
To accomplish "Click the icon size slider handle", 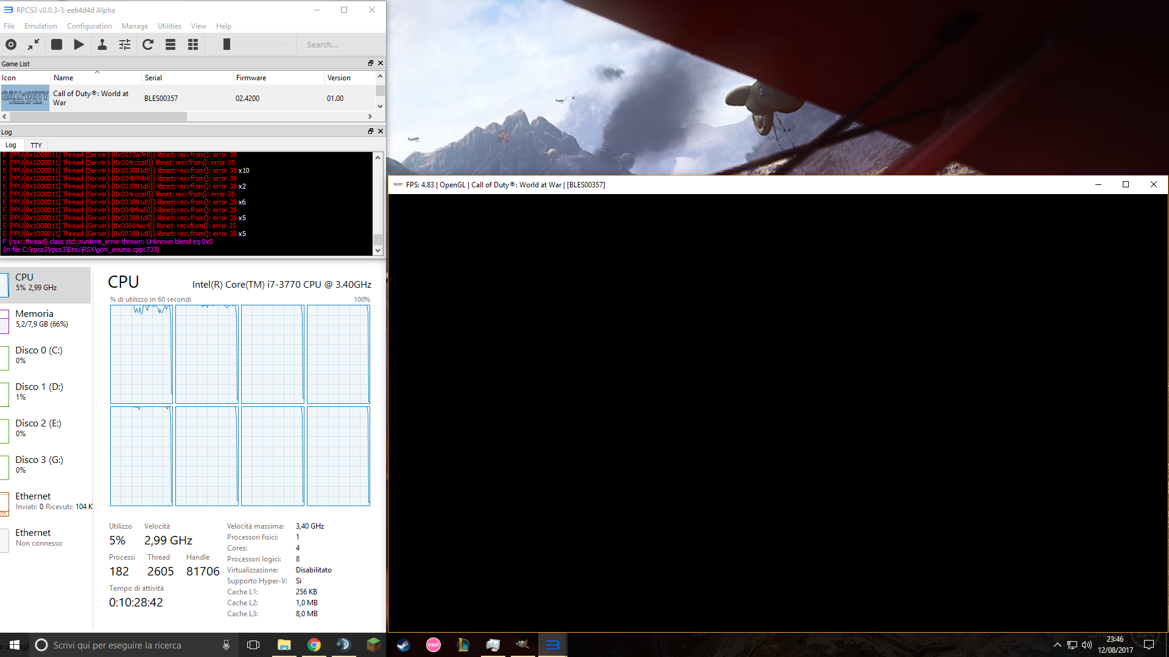I will [x=226, y=44].
